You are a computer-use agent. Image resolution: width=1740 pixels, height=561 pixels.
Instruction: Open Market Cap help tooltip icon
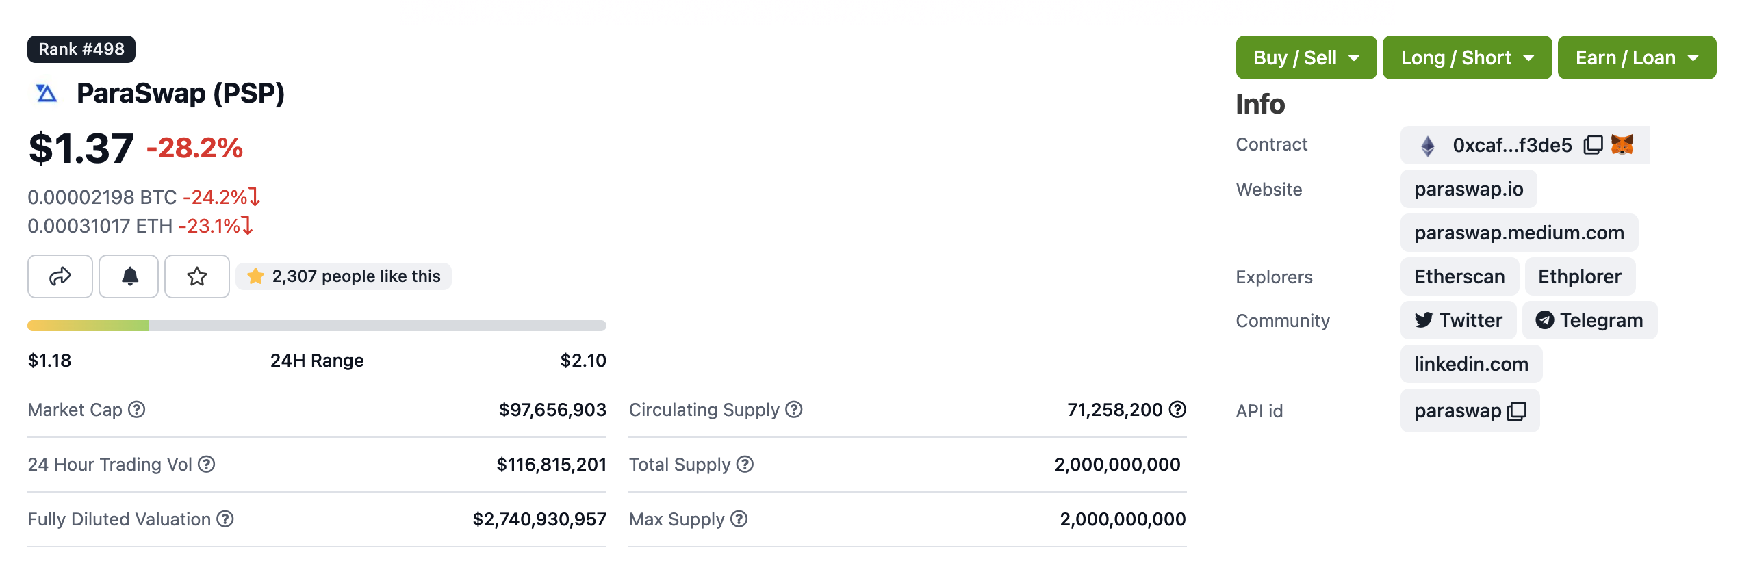click(137, 410)
